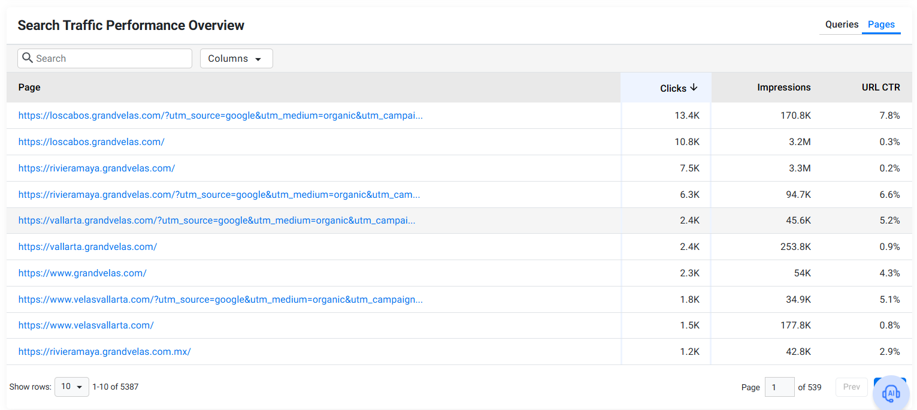The height and width of the screenshot is (410, 917).
Task: Click the 177.8K impressions value
Action: click(795, 325)
